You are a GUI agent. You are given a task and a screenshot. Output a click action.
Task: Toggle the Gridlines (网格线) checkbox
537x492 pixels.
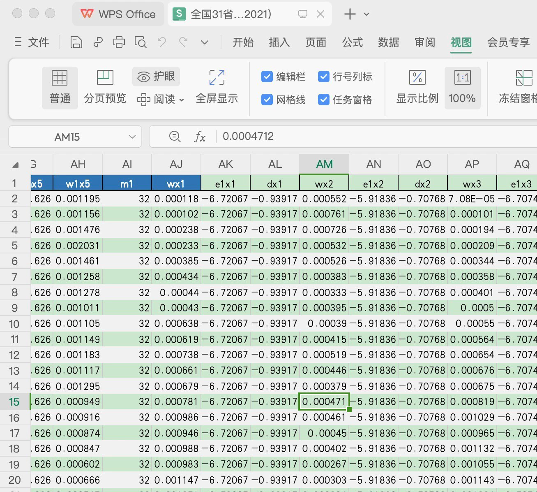[267, 100]
